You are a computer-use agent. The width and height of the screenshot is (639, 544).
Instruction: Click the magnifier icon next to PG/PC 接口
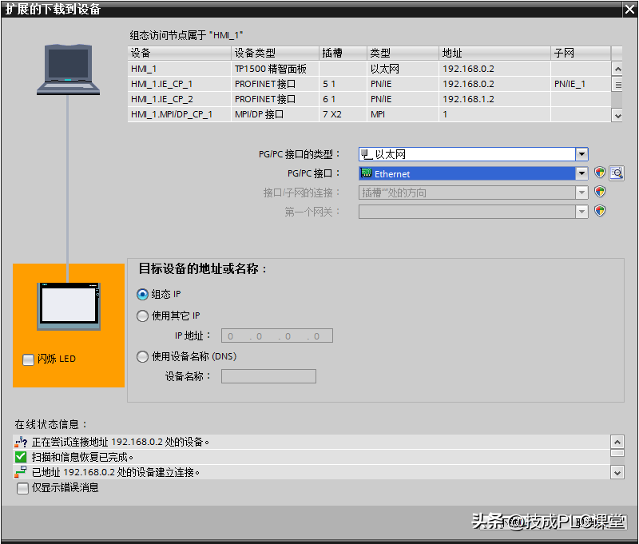pyautogui.click(x=616, y=173)
